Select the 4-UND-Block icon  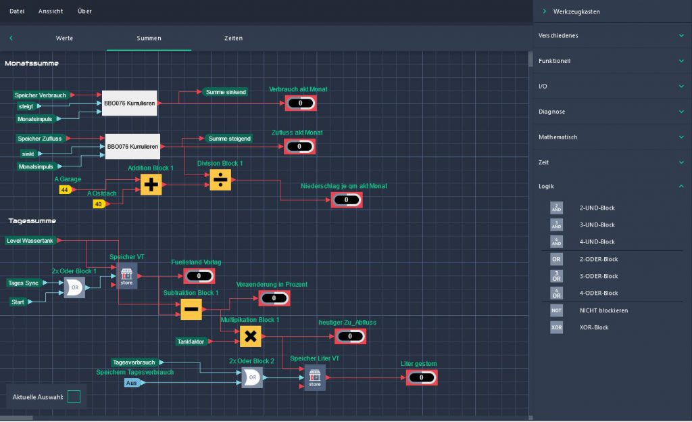pyautogui.click(x=555, y=241)
